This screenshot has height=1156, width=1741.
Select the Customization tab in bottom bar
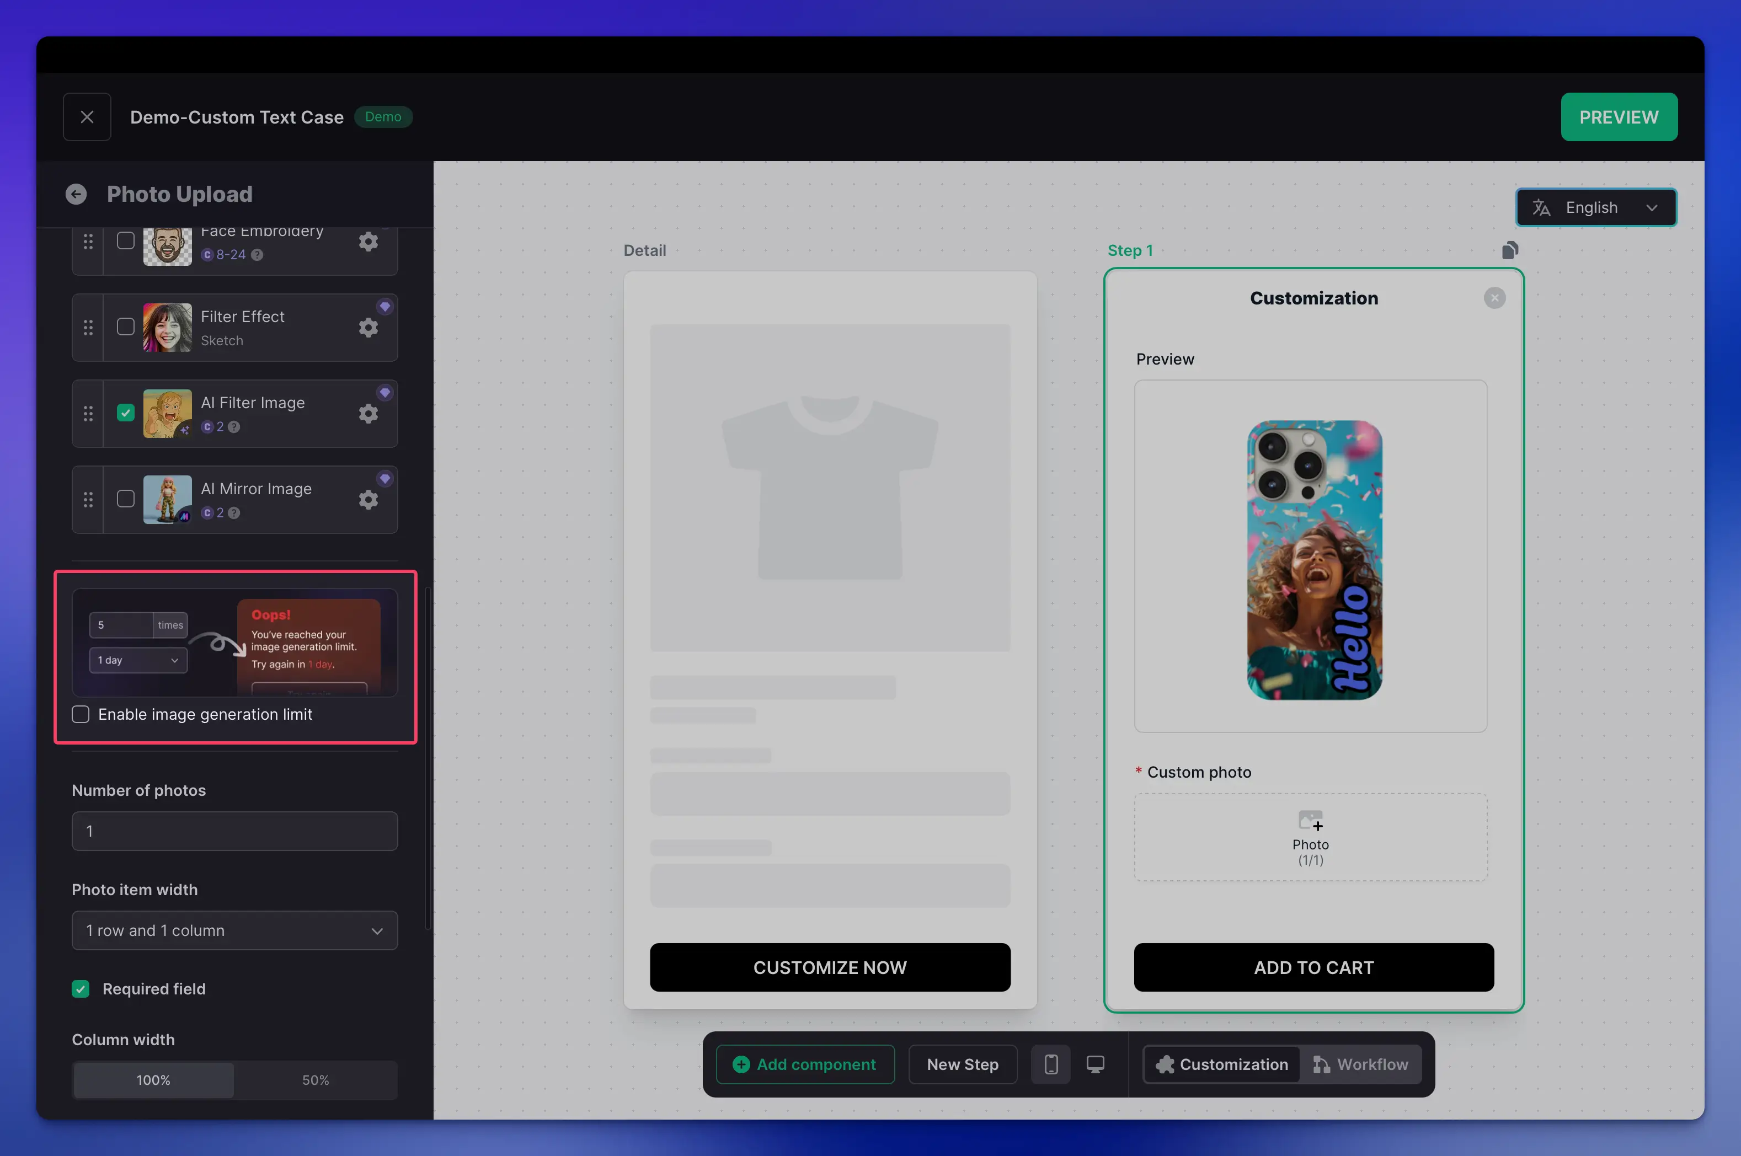(1222, 1064)
